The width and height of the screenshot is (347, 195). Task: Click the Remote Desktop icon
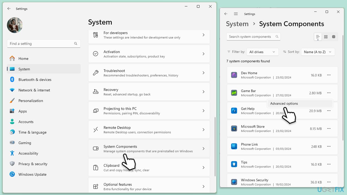[95, 130]
